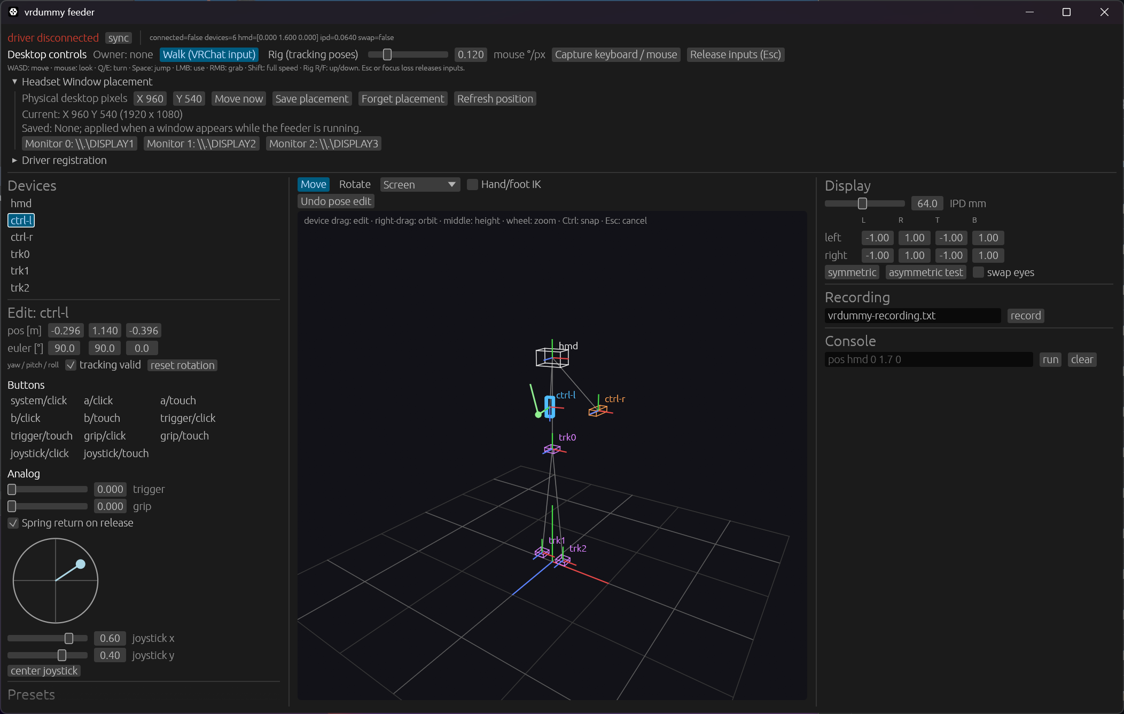Click Refresh position button
This screenshot has height=714, width=1124.
click(495, 99)
